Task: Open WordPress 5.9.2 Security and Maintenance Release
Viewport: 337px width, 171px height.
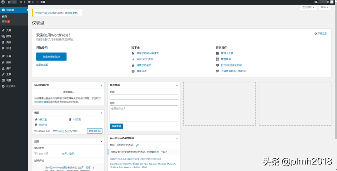Action: coord(135,159)
